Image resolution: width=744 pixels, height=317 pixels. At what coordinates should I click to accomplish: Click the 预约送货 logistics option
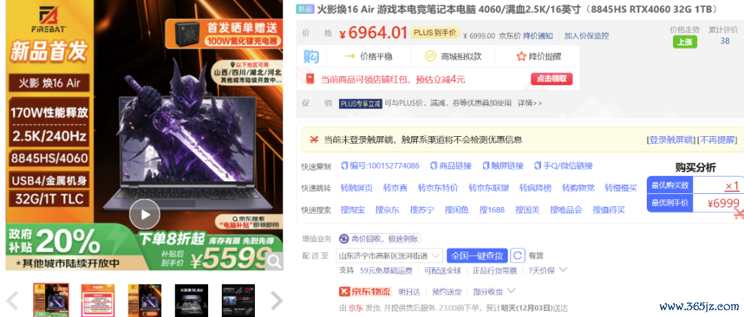(446, 292)
